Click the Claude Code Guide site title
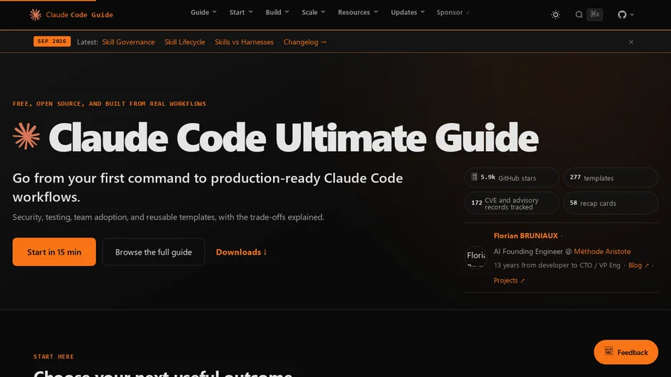Screen dimensions: 671x377 click(x=79, y=15)
